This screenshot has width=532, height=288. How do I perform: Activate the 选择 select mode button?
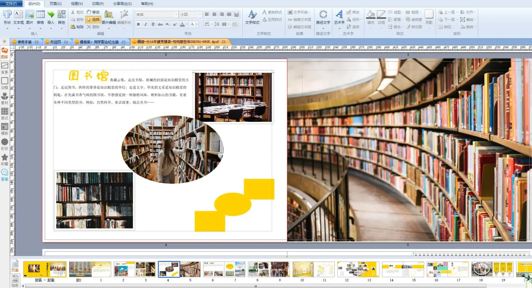[x=93, y=20]
